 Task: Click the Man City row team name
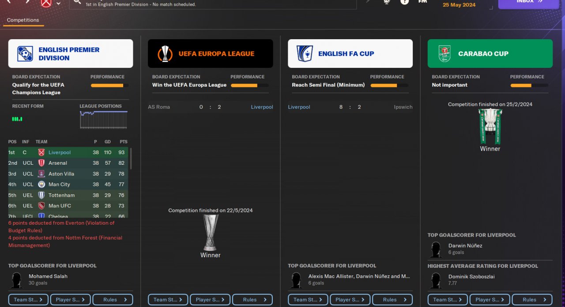coord(59,185)
